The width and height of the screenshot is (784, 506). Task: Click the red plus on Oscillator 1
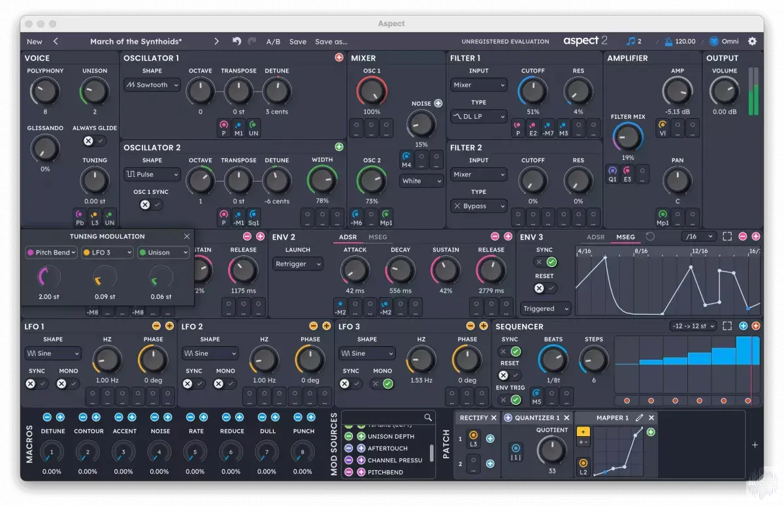(339, 57)
